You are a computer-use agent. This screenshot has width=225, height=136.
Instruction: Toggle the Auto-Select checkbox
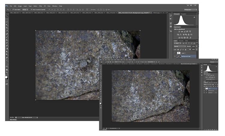point(13,10)
